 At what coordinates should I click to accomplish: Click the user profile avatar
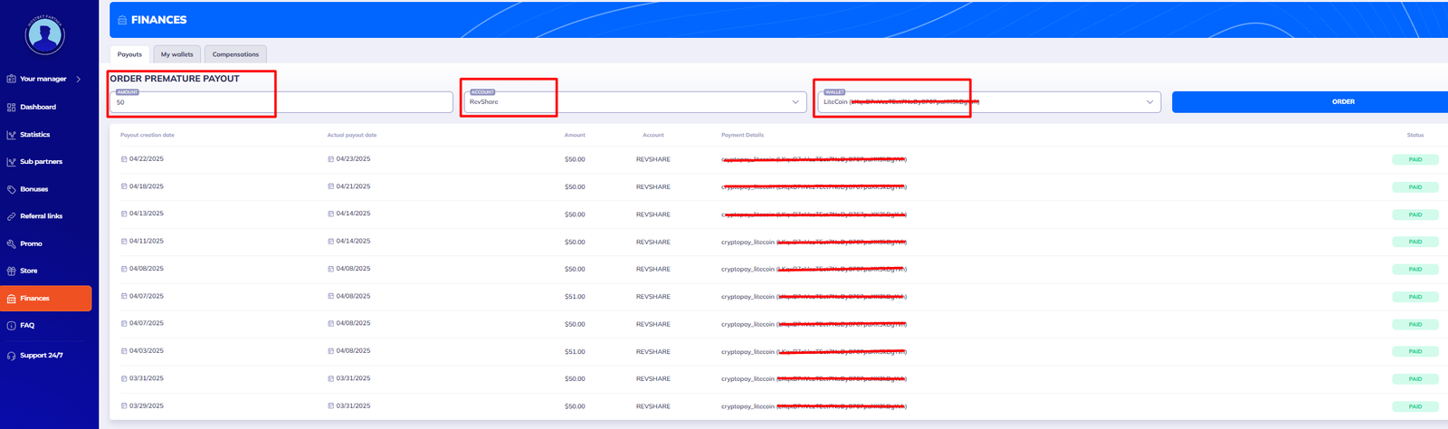(44, 35)
